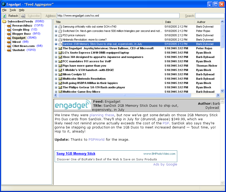Click unread envelope icon for Nikon Coolpix S2
Viewport: 226px width, 192px height.
[x=60, y=74]
